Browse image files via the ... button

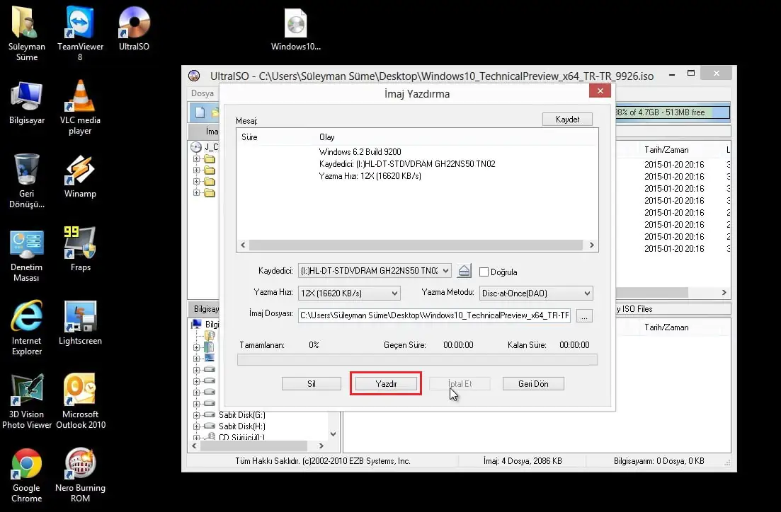(583, 315)
